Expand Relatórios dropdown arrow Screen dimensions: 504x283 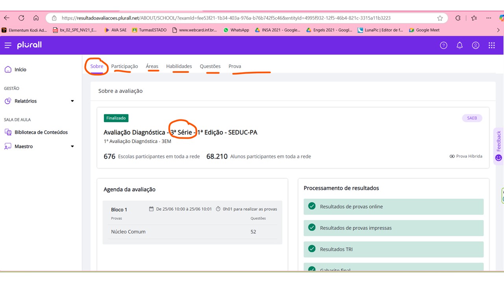pyautogui.click(x=72, y=101)
